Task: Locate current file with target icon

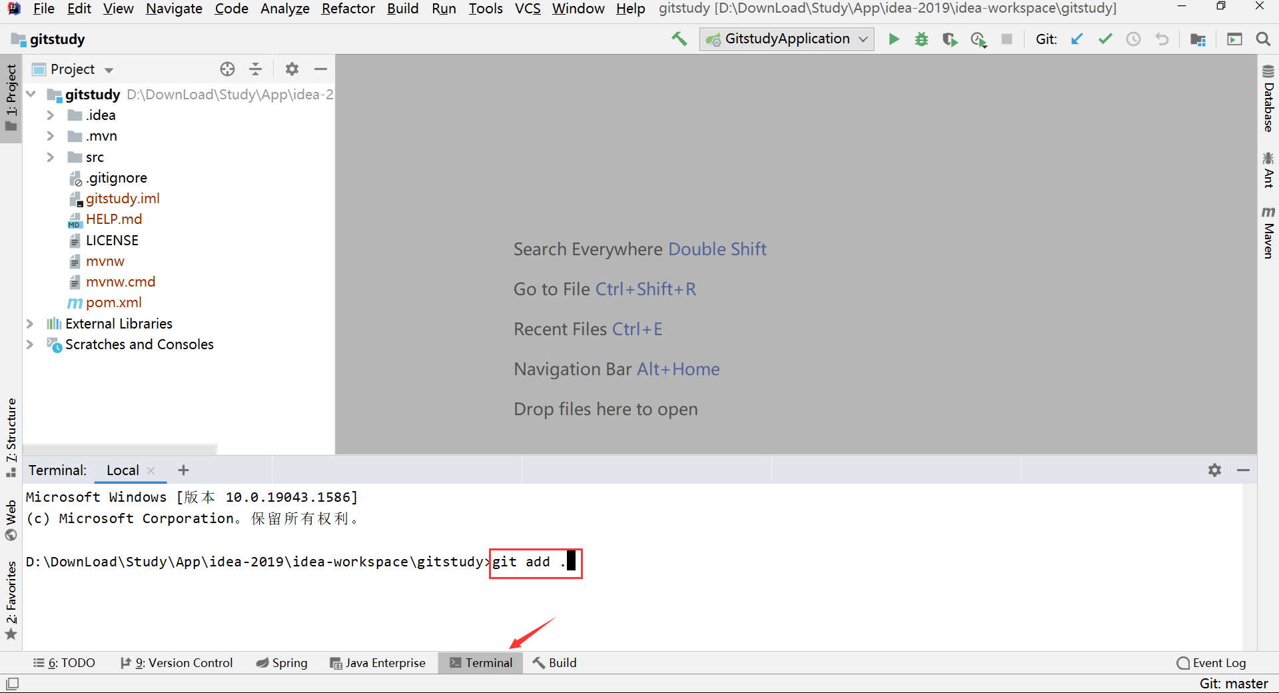Action: click(227, 69)
